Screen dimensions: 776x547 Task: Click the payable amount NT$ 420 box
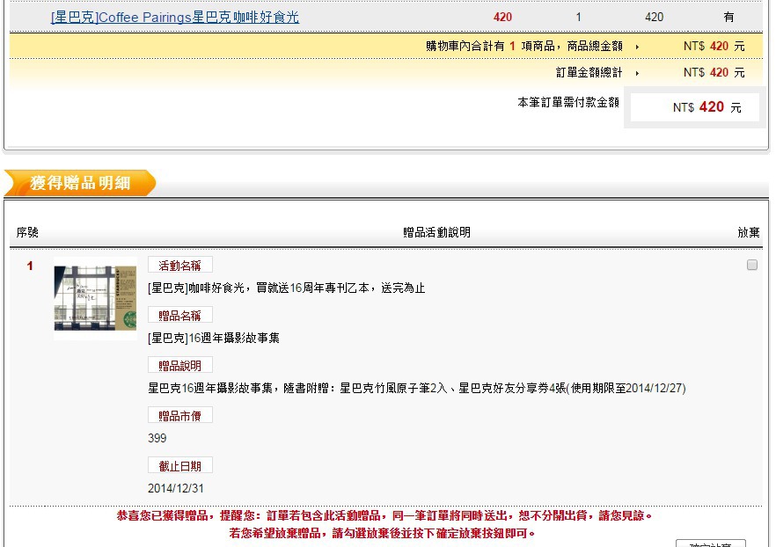(x=695, y=107)
